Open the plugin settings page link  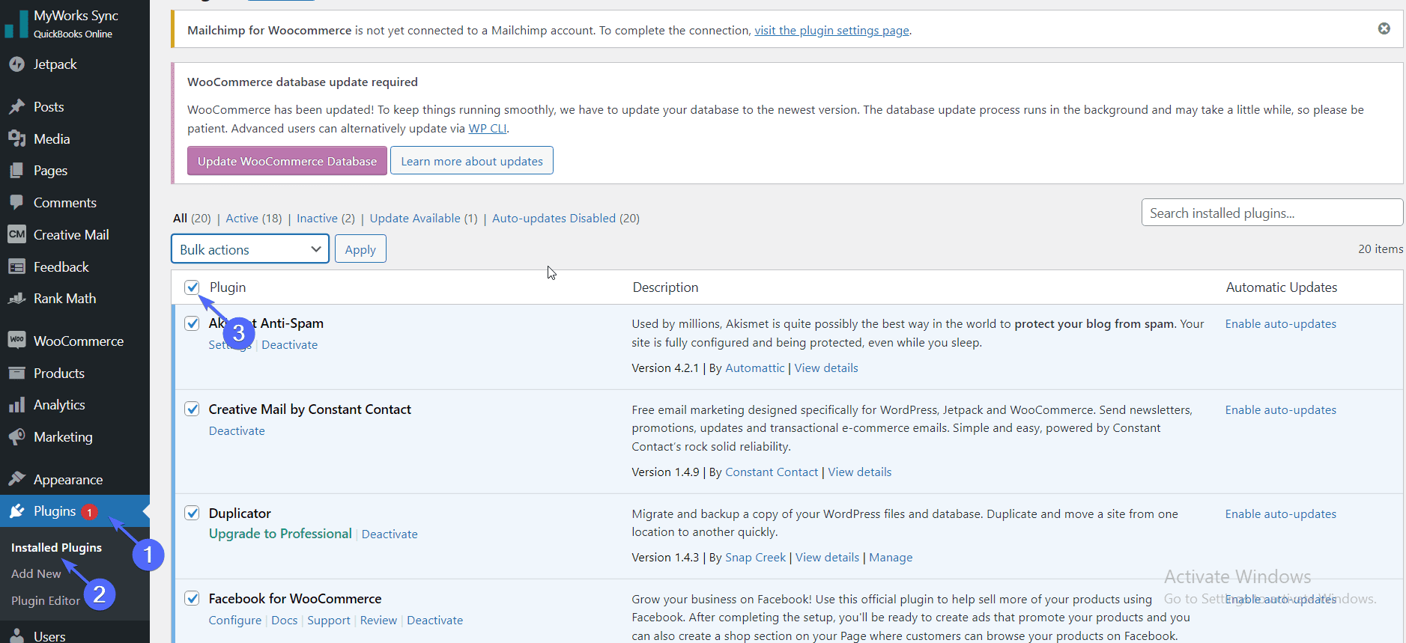point(831,30)
